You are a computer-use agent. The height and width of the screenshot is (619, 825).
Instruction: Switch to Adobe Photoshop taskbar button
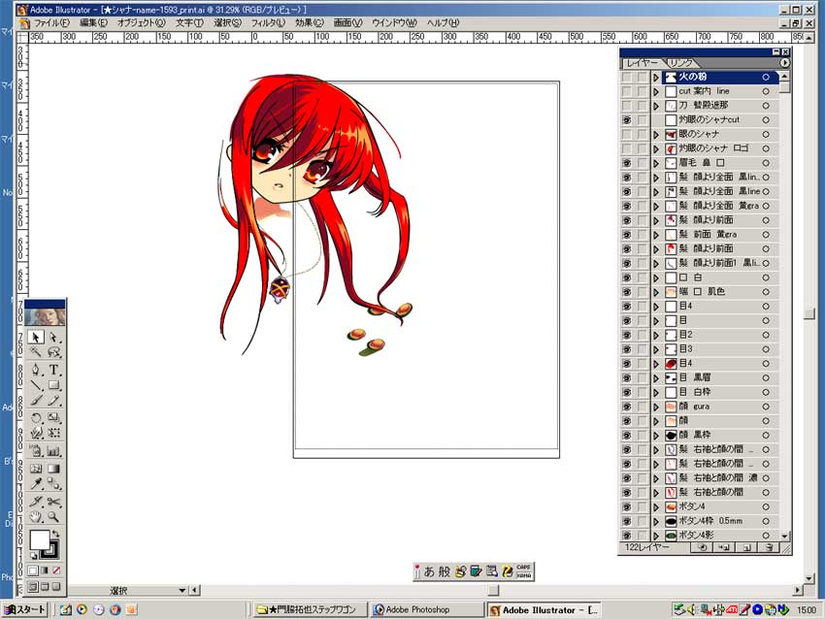[426, 609]
